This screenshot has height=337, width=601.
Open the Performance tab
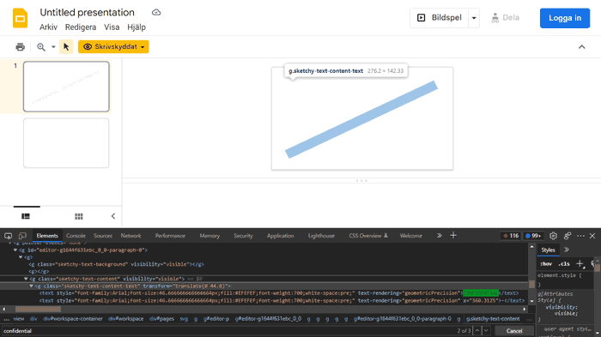170,236
